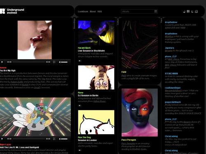The image size is (206, 154).
Task: Click the Major Lazer animated video frame
Action: pos(35,117)
